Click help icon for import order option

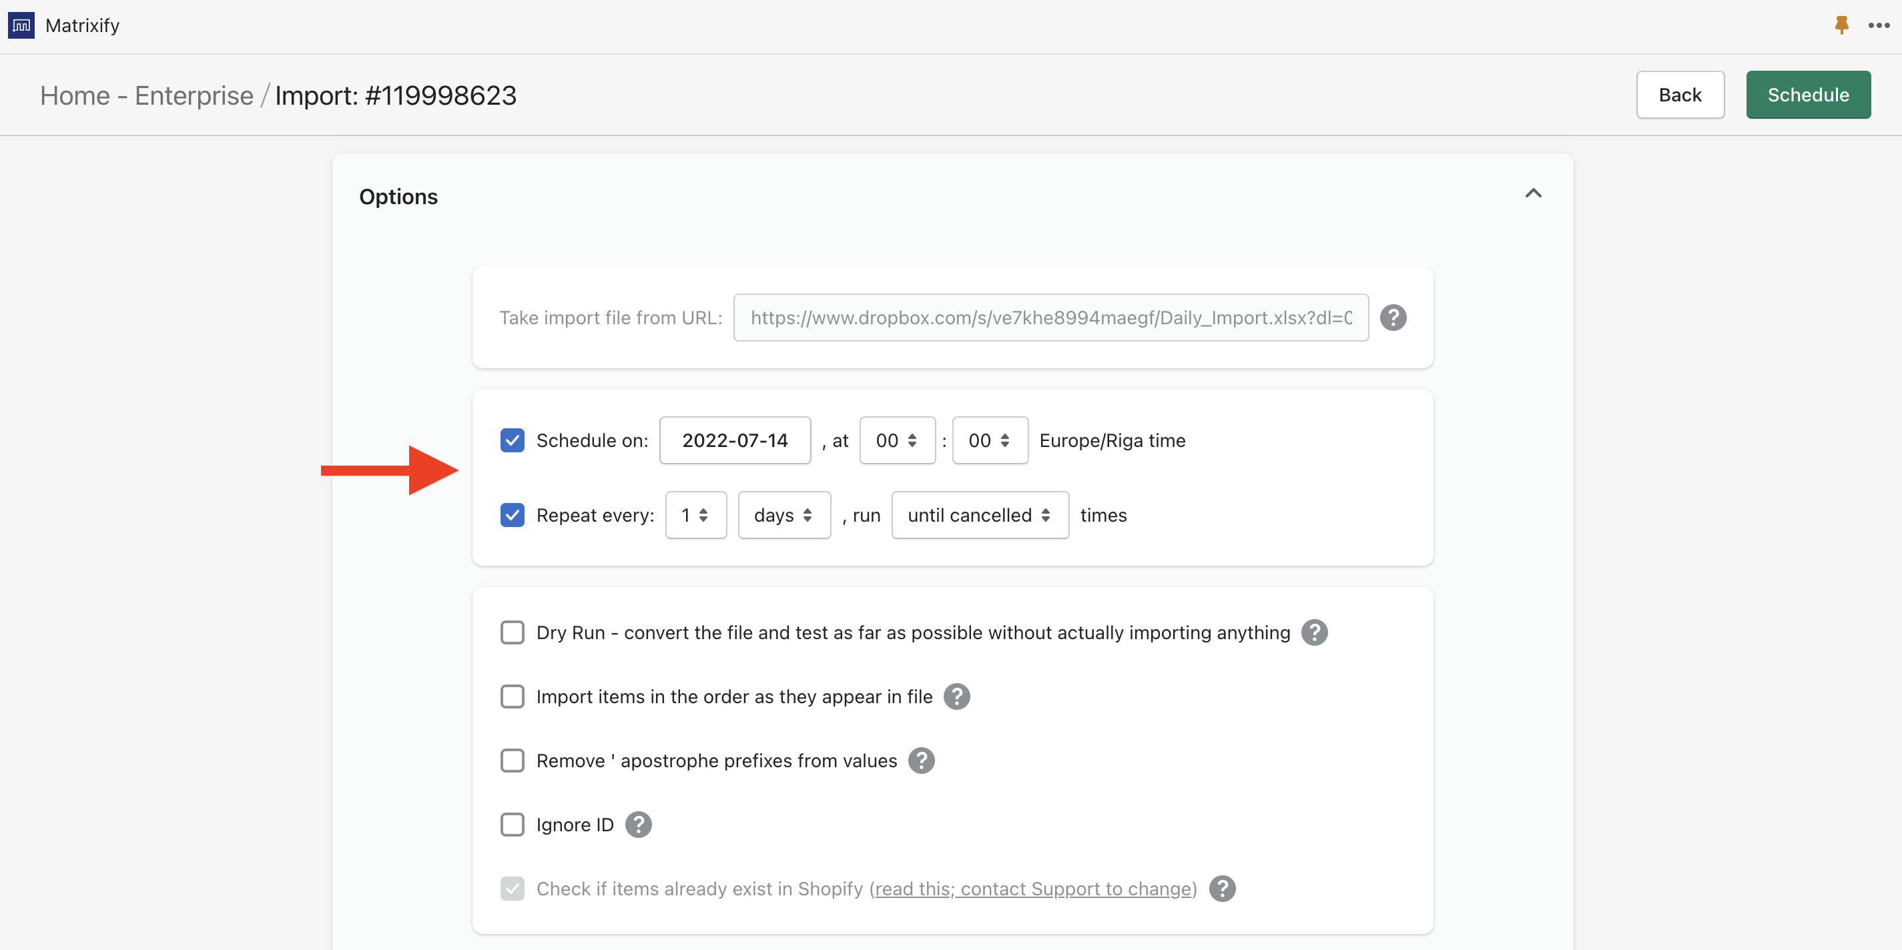point(956,696)
